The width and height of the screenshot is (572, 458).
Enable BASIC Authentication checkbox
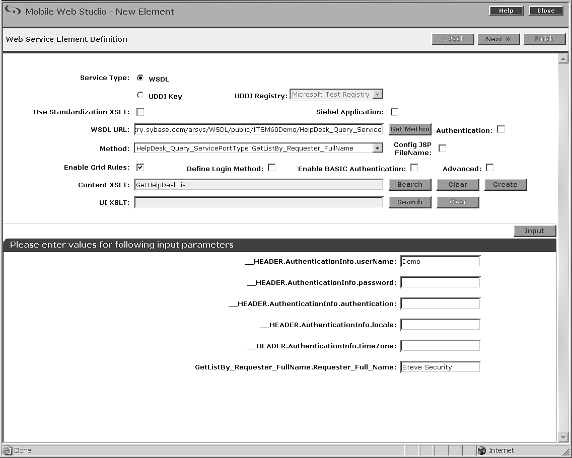pos(414,168)
